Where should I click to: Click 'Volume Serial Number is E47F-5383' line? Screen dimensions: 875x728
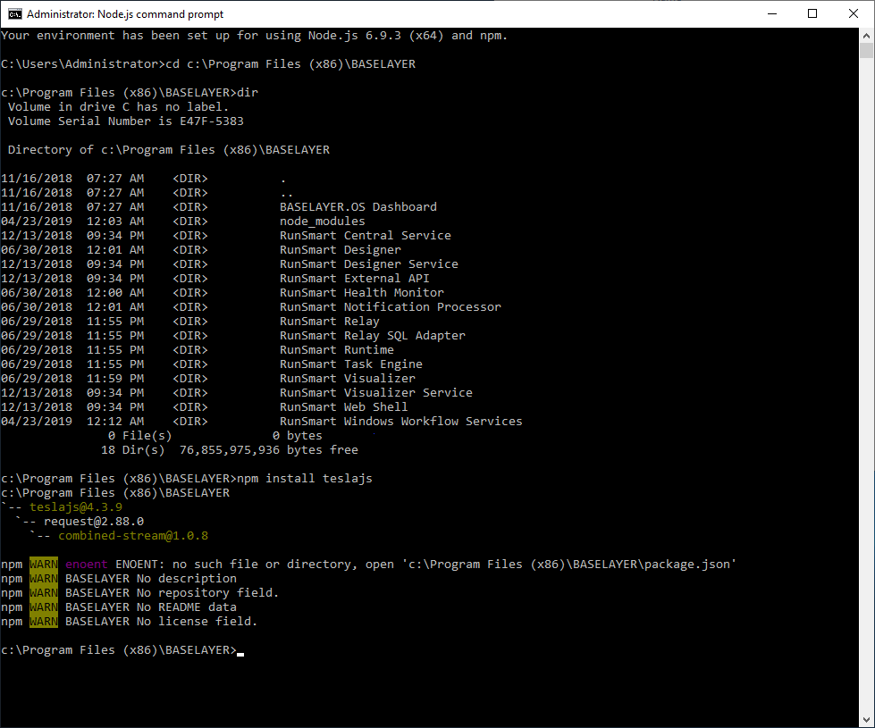[x=125, y=121]
